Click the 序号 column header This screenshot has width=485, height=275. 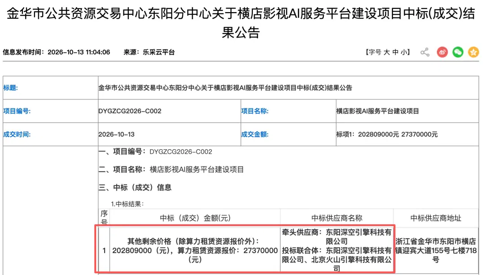pos(104,218)
